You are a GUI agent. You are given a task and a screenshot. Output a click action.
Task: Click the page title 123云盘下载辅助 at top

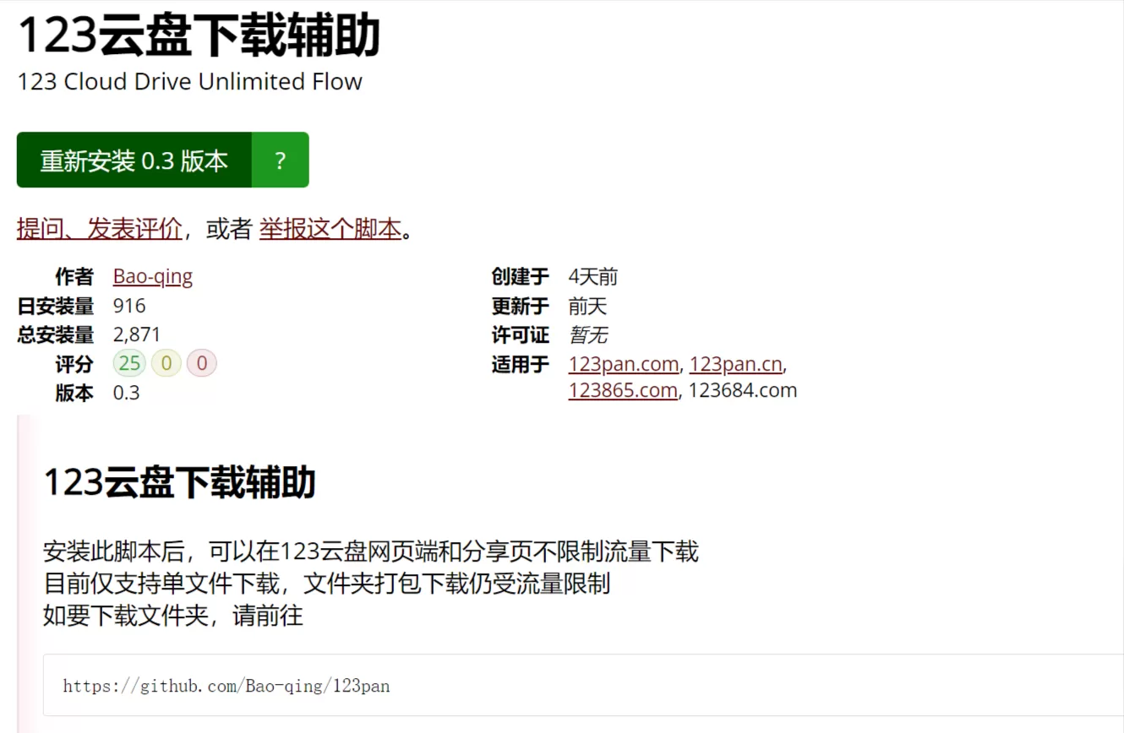[x=199, y=35]
